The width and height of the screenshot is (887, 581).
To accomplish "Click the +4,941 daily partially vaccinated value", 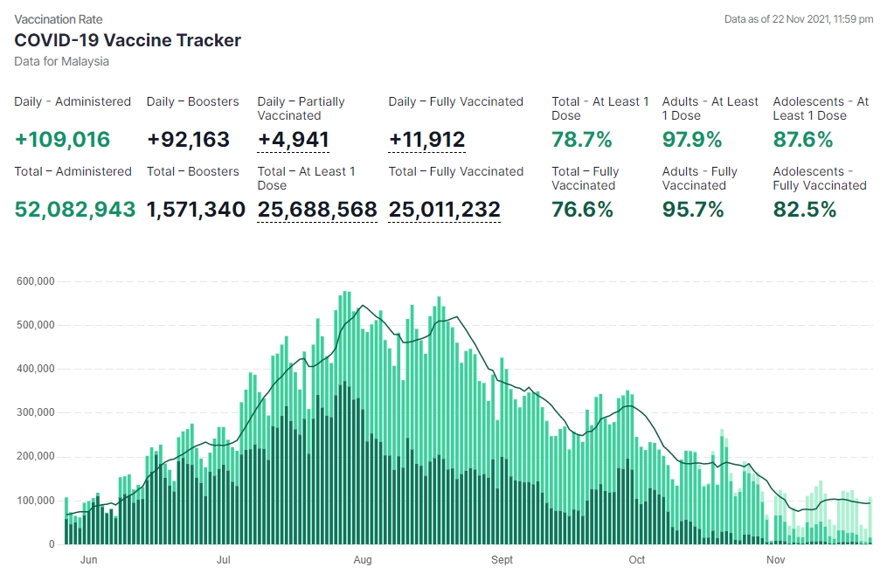I will coord(293,140).
